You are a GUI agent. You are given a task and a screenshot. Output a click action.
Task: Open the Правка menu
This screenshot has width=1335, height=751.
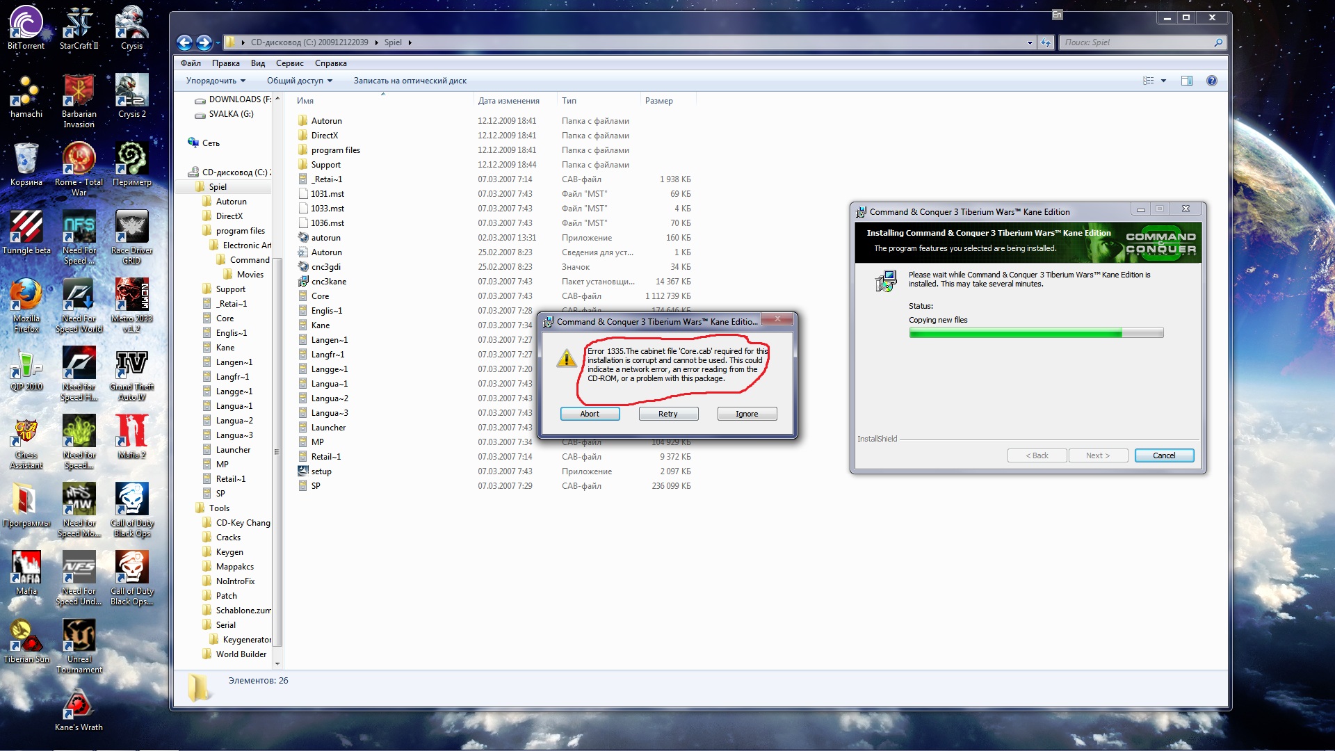[x=225, y=63]
